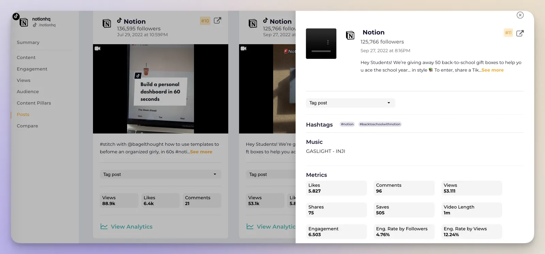Screen dimensions: 545x254
Task: Go to Summary section
Action: tap(28, 43)
